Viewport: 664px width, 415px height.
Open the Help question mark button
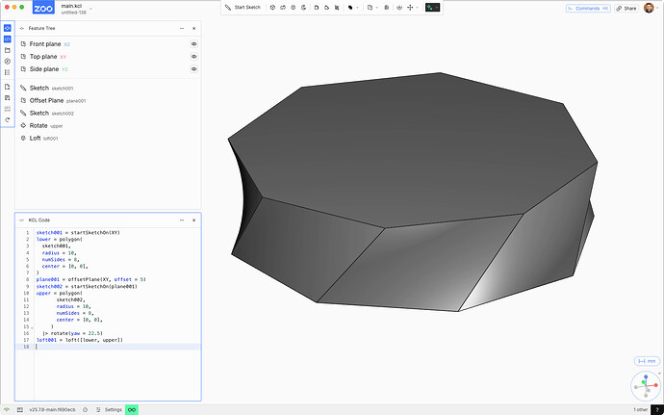pyautogui.click(x=657, y=410)
